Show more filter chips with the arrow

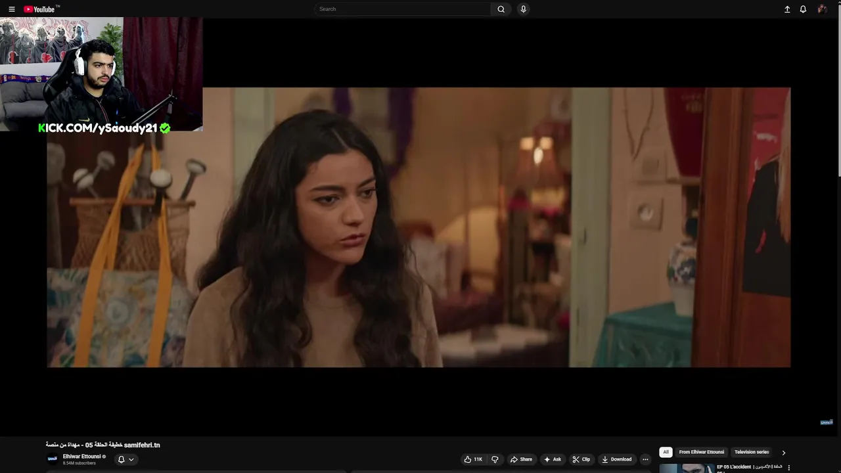(x=783, y=452)
